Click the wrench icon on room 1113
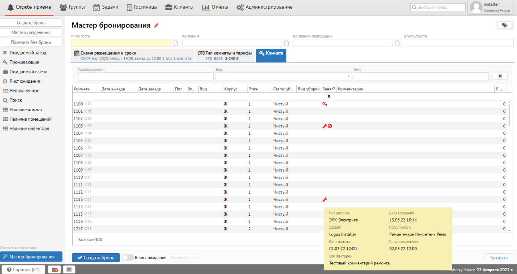Viewport: 517px width, 274px height. tap(325, 200)
